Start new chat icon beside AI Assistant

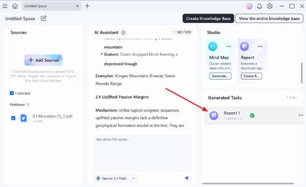[x=123, y=33]
